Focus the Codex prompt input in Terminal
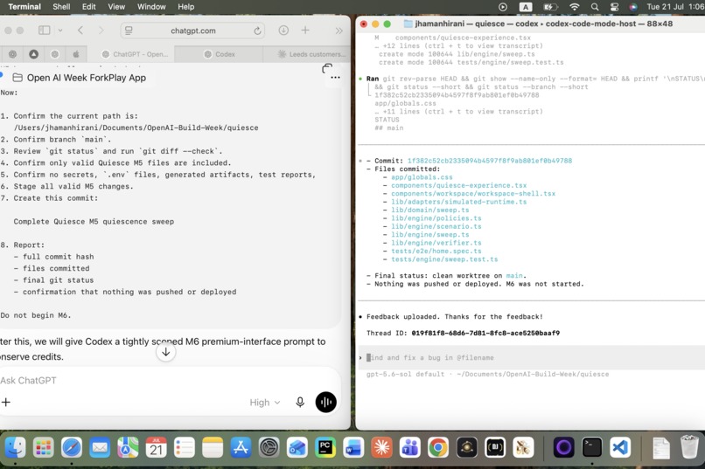The height and width of the screenshot is (469, 705). [531, 358]
